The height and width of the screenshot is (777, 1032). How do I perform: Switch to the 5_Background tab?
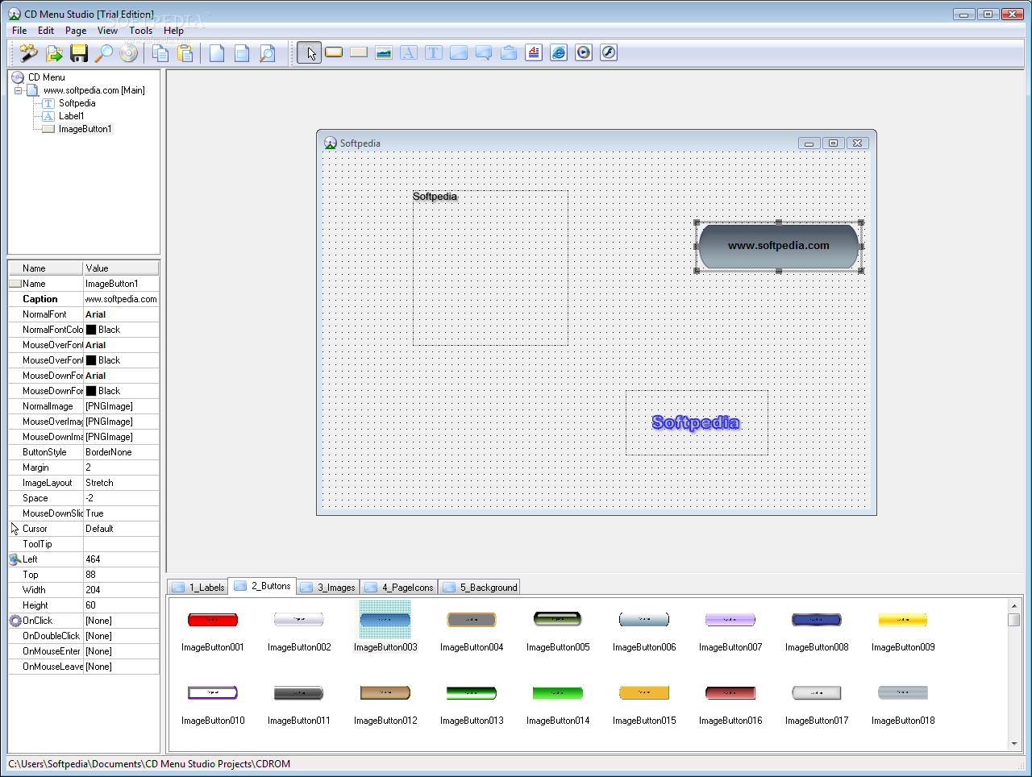(480, 588)
